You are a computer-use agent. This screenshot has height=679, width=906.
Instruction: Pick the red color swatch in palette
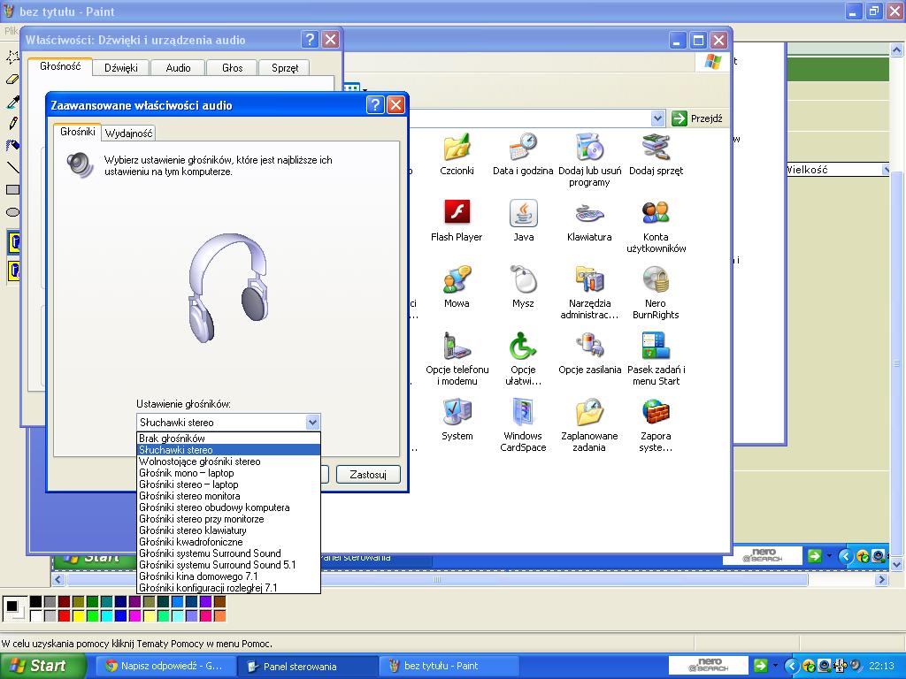click(64, 615)
